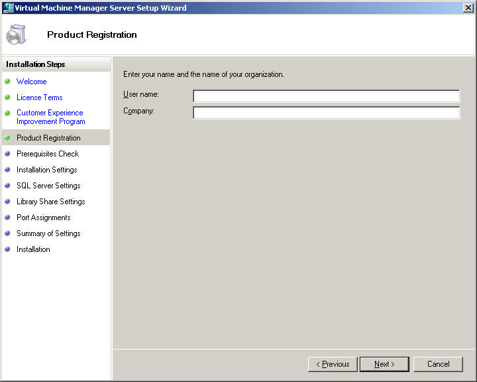
Task: Click blue bullet beside Installation Settings
Action: click(7, 169)
